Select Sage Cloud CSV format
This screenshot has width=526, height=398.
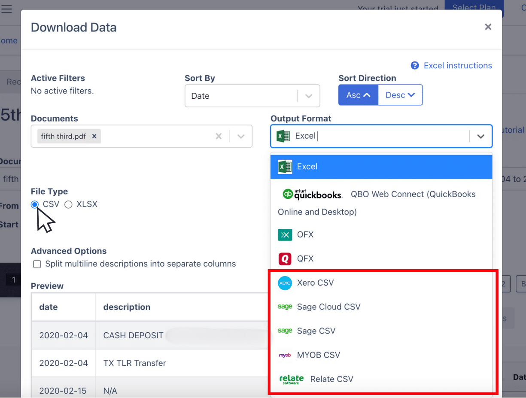tap(381, 307)
